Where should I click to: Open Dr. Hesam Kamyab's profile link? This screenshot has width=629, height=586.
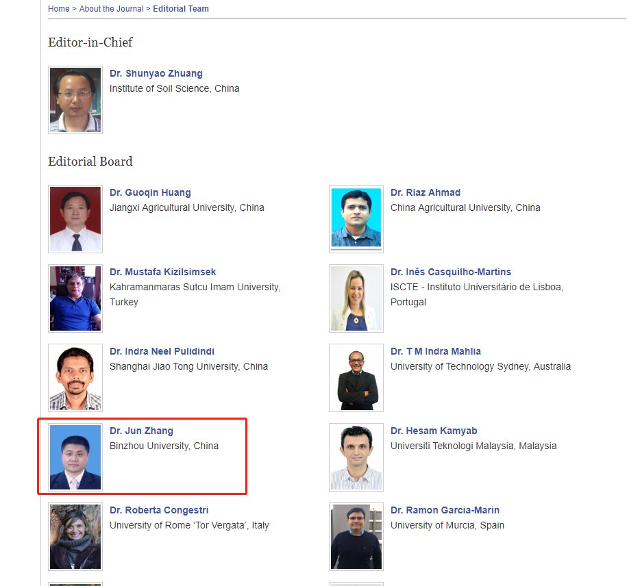coord(434,431)
